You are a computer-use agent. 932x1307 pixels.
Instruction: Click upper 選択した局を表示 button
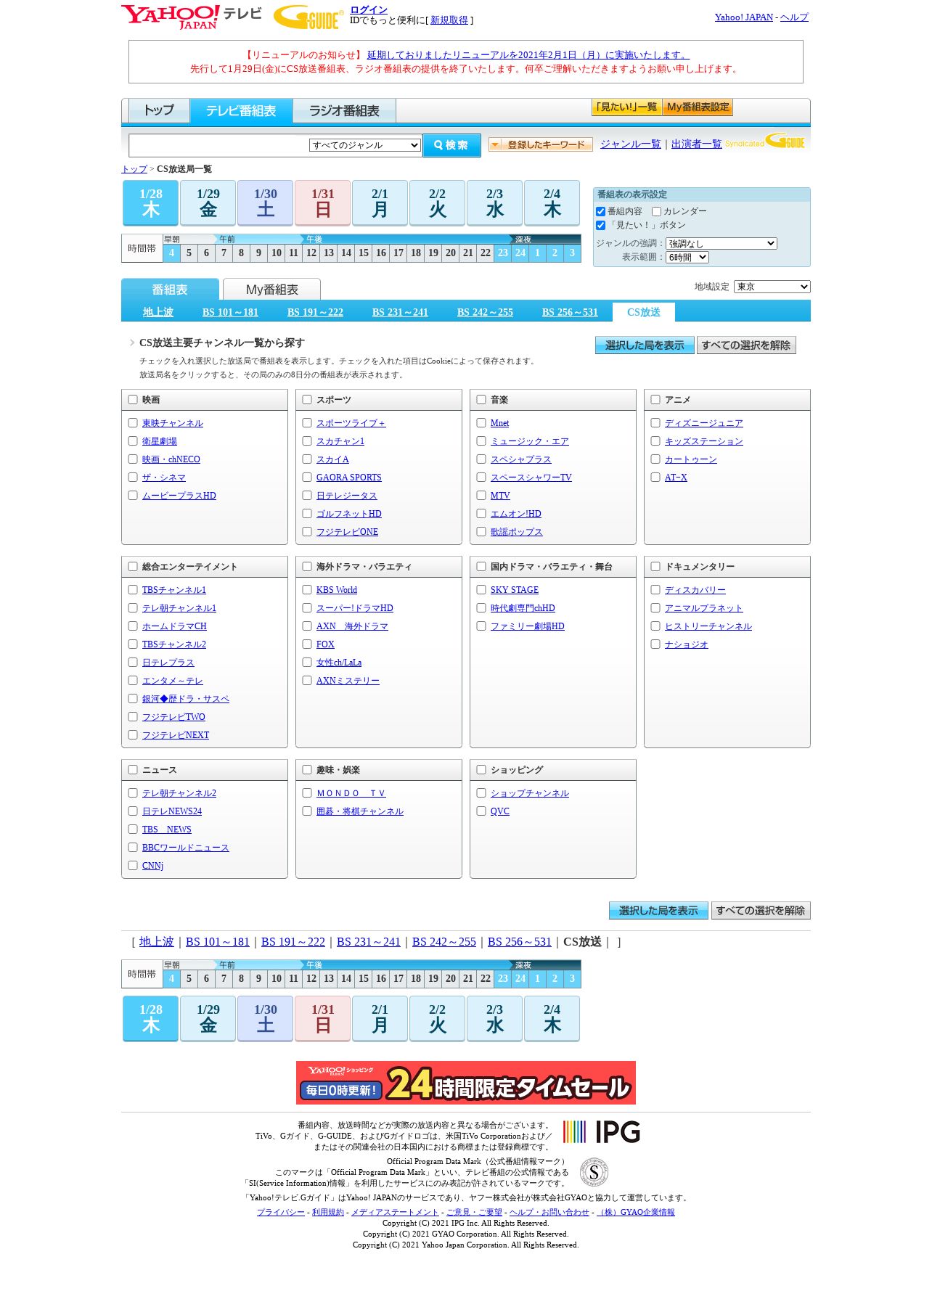point(645,345)
